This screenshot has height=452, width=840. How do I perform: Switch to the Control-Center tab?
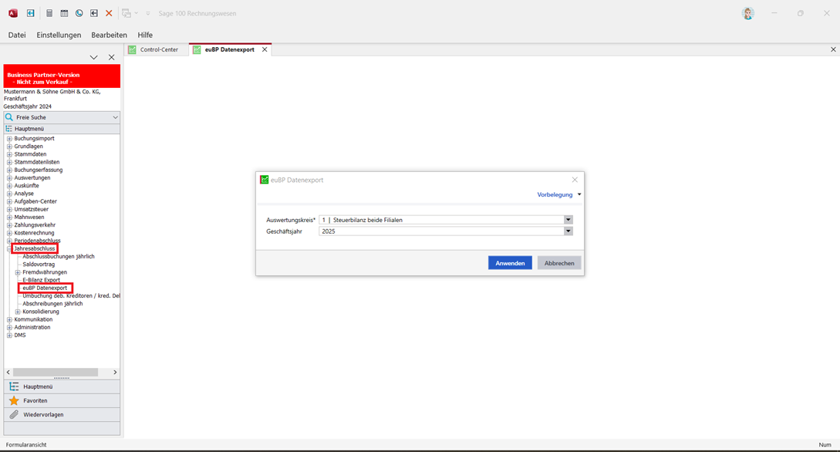[x=158, y=49]
